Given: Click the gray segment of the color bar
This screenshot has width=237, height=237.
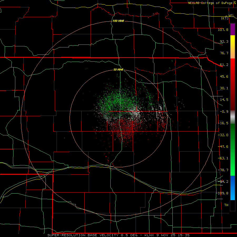Looking at the screenshot, I should point(233,117).
